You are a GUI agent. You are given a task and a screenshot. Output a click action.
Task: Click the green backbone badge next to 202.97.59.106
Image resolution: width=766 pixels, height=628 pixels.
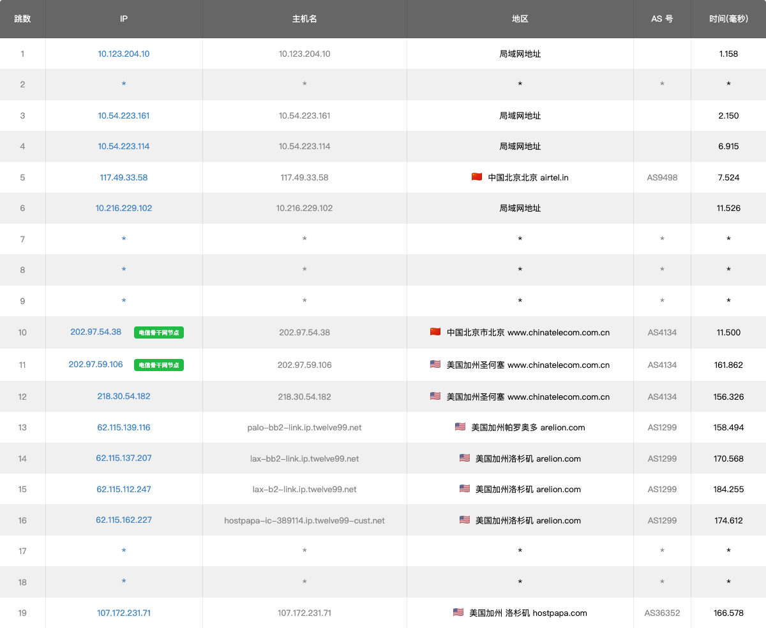159,365
